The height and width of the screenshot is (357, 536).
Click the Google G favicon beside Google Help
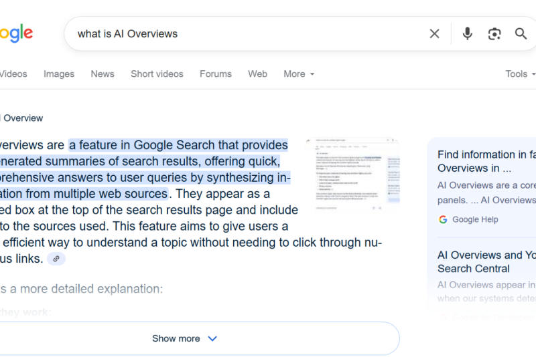pyautogui.click(x=443, y=219)
